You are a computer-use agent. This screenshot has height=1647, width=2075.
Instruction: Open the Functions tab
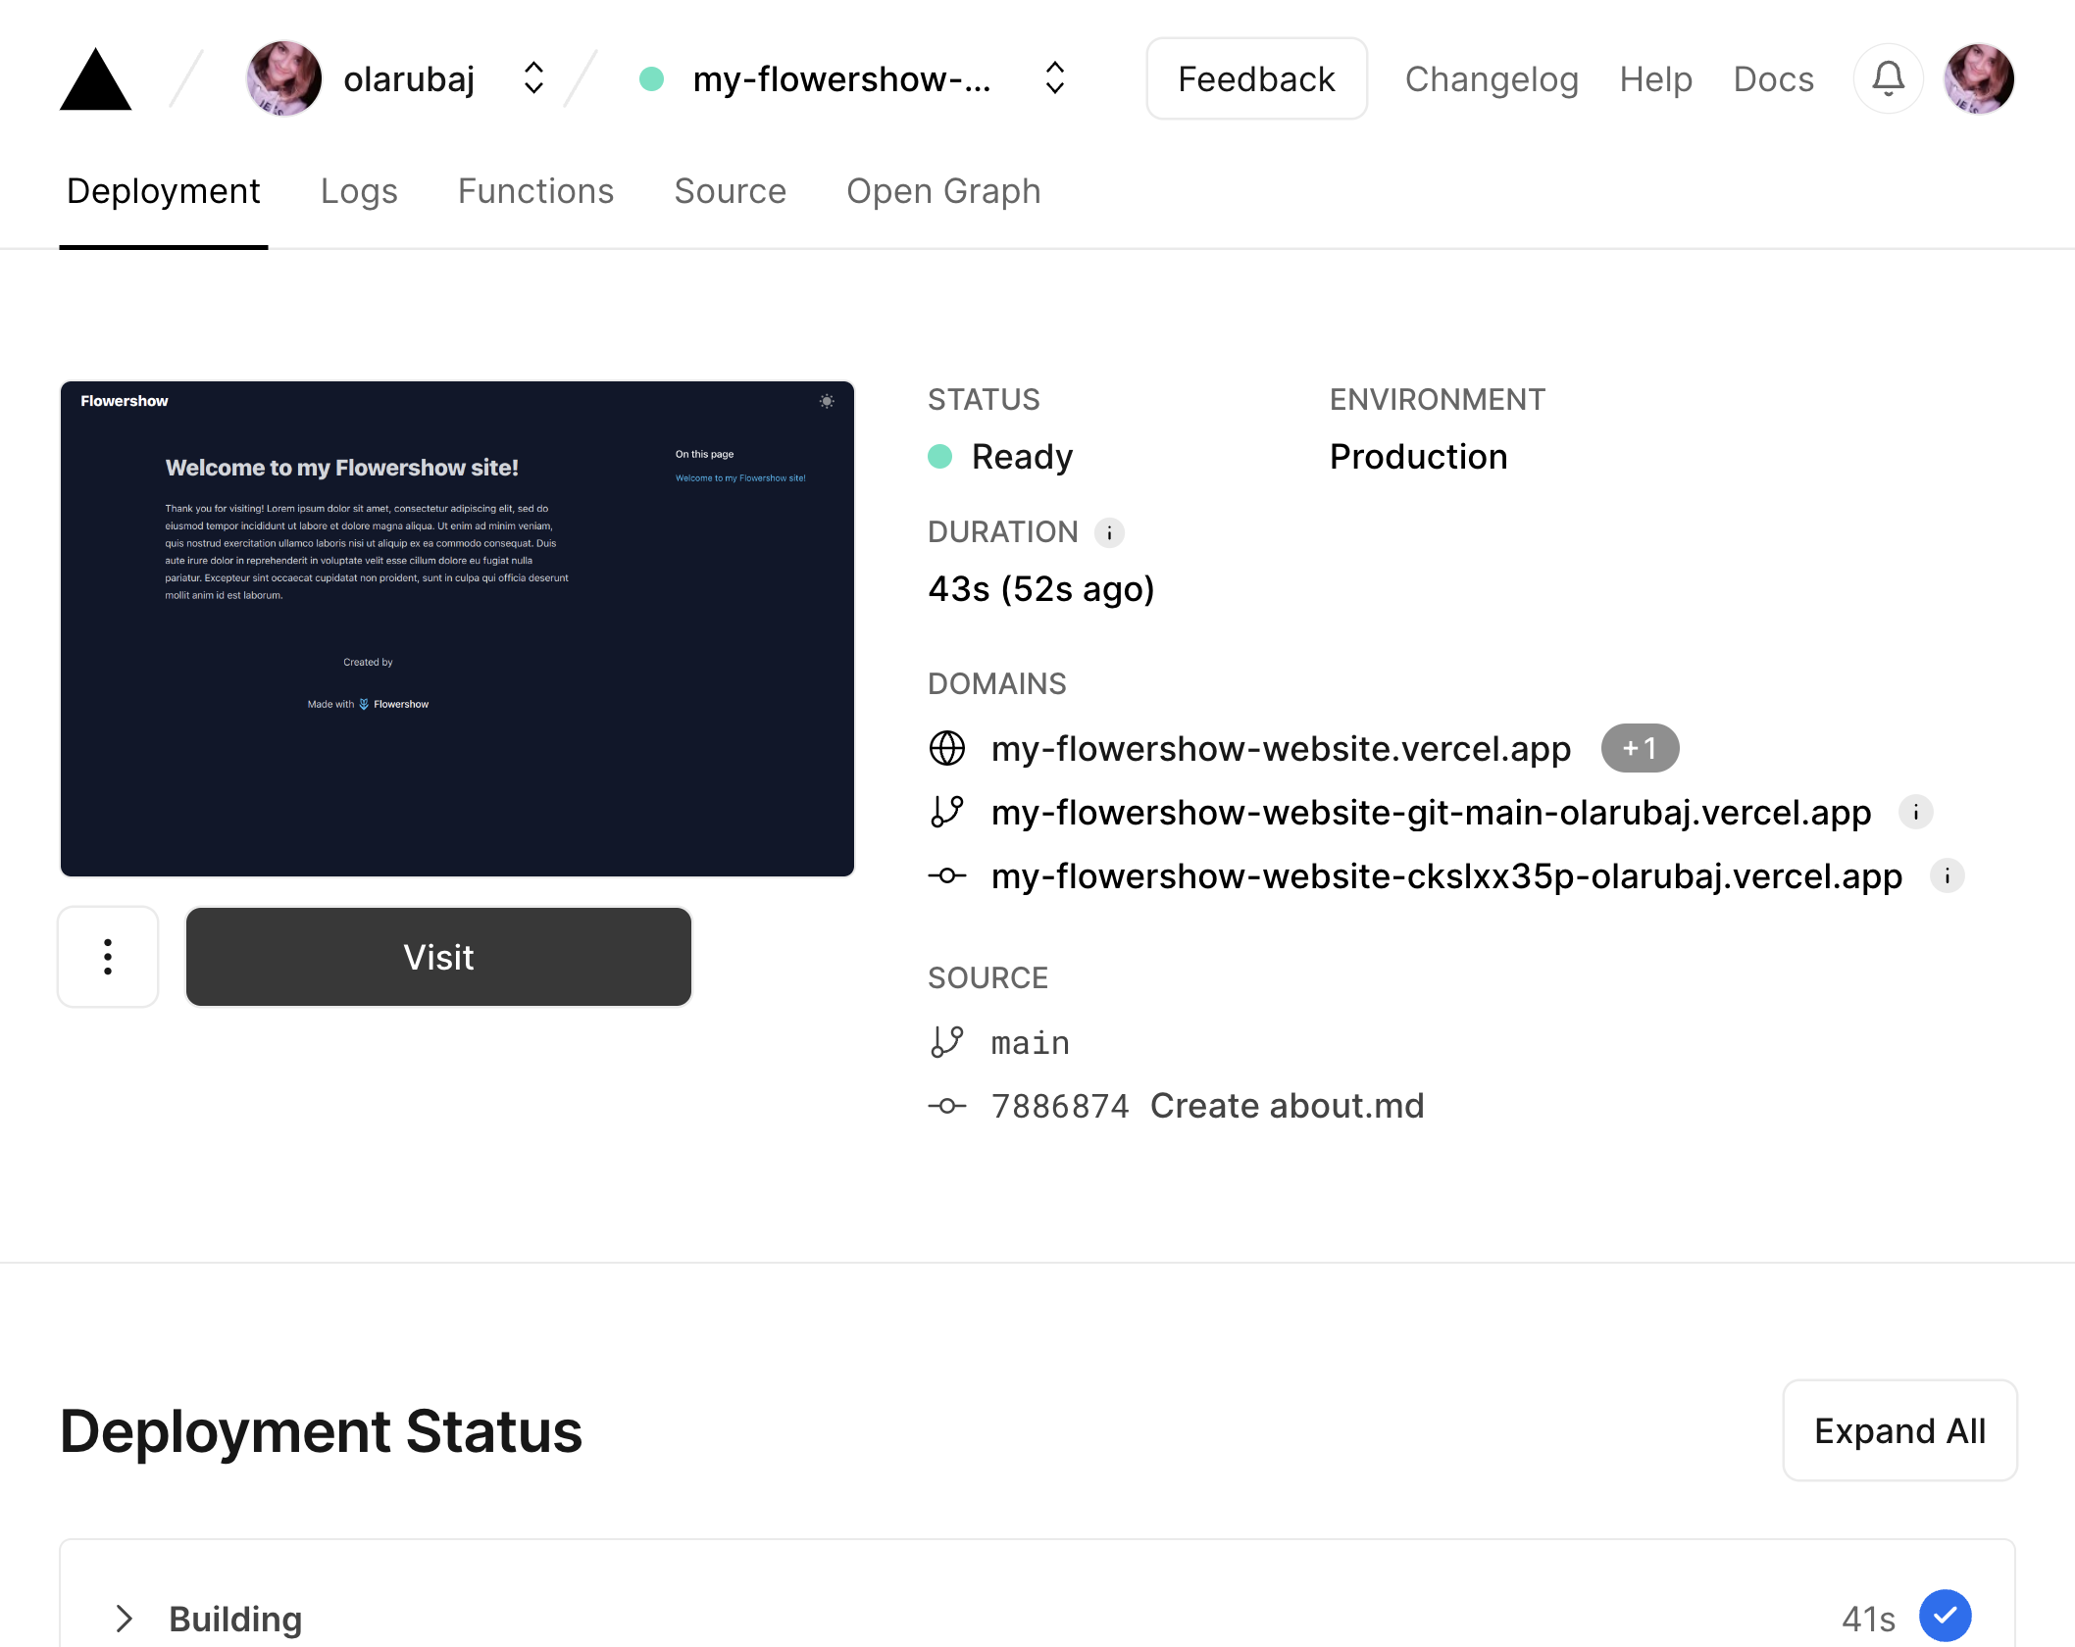(x=535, y=191)
